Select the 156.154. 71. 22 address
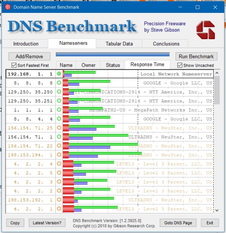This screenshot has width=226, height=233. tap(30, 146)
